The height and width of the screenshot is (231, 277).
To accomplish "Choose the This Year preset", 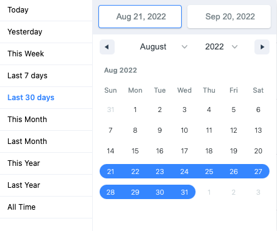I will point(46,163).
